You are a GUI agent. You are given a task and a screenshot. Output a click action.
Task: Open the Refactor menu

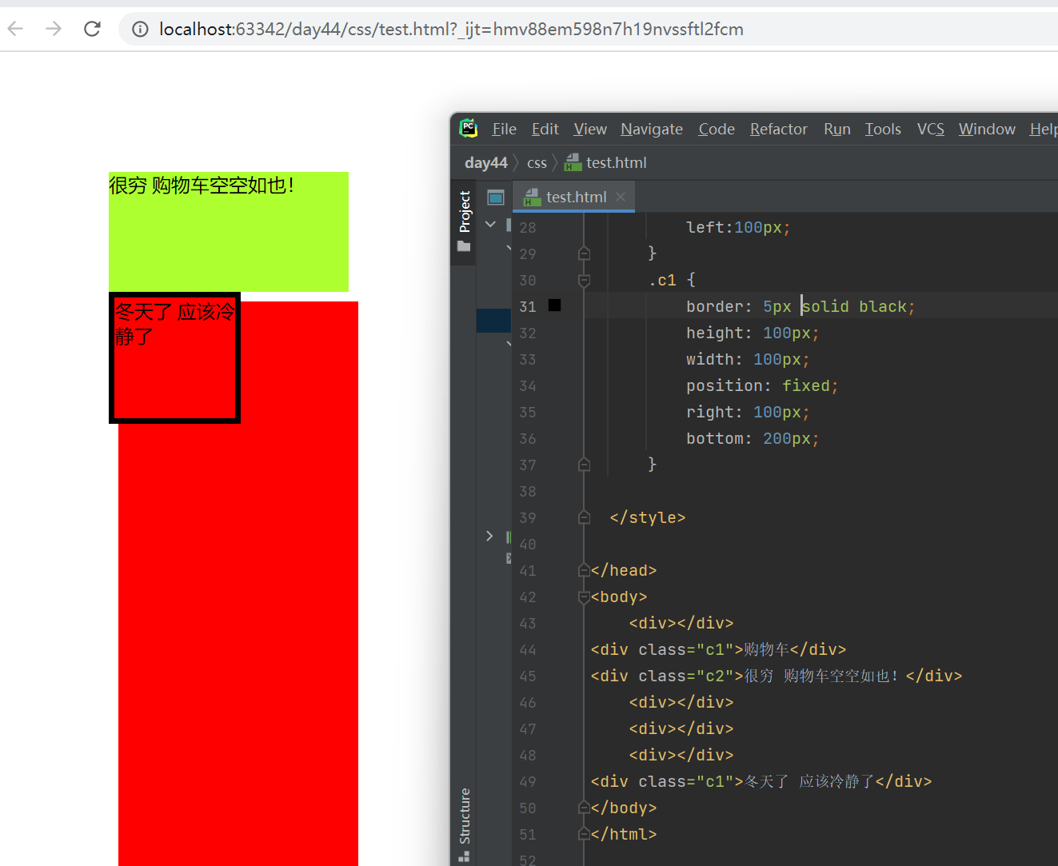click(779, 129)
